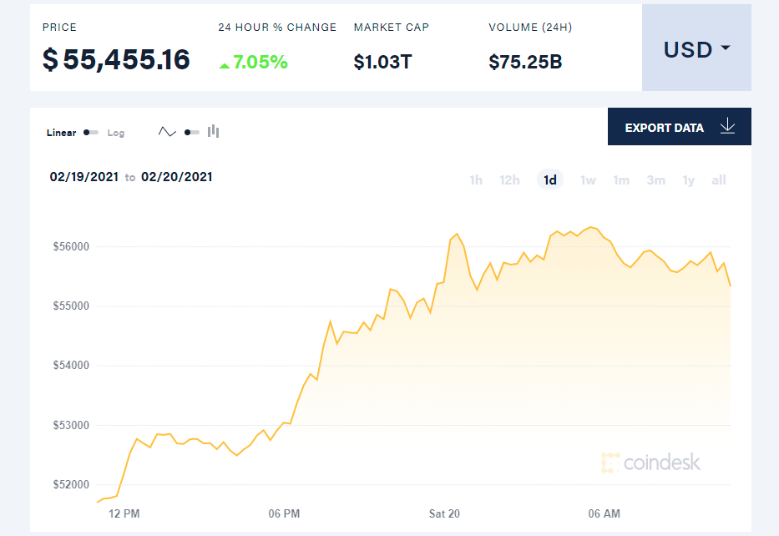
Task: Switch to the 1h time range
Action: pos(476,180)
